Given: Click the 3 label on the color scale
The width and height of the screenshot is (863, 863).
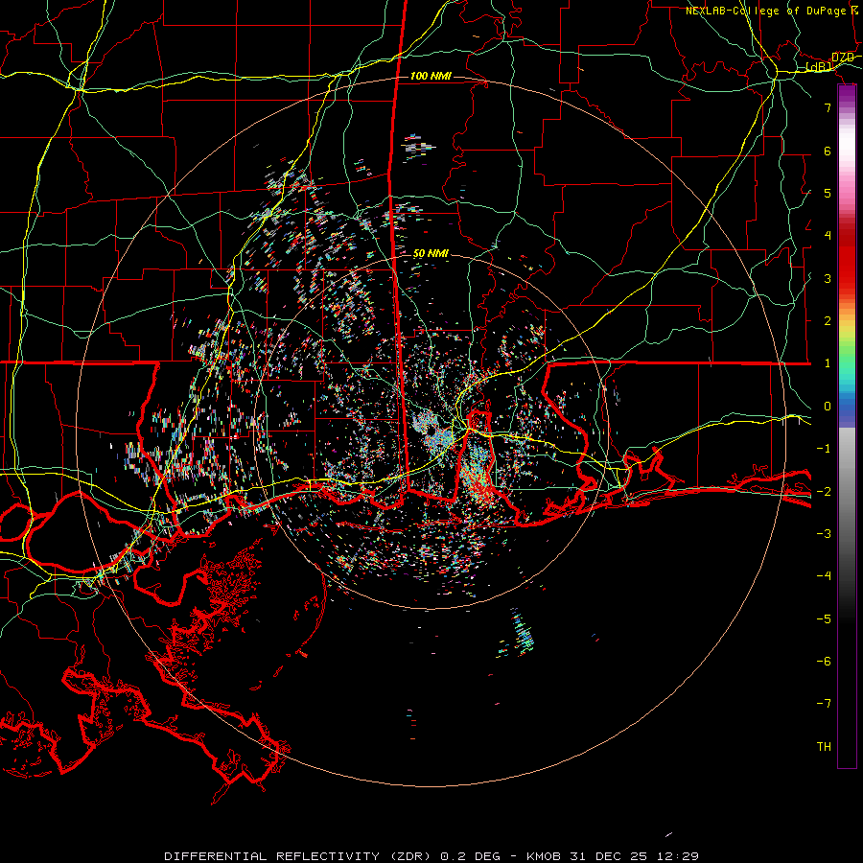Looking at the screenshot, I should [x=828, y=278].
